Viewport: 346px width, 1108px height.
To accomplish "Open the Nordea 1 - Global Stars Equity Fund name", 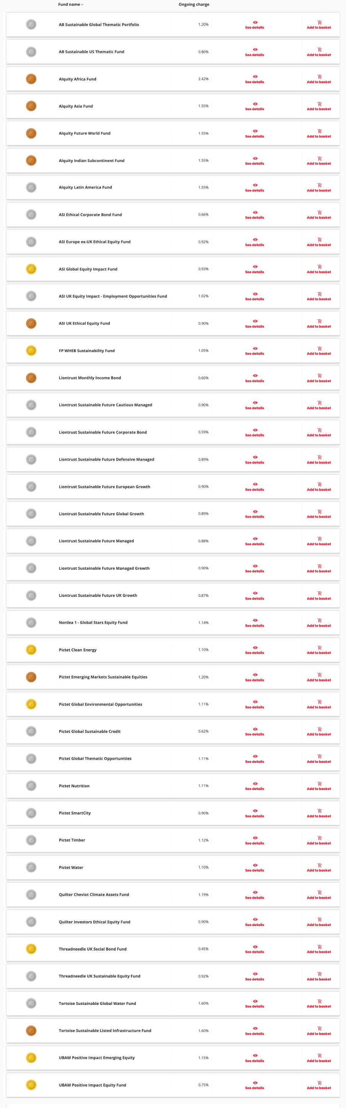I will coord(93,622).
